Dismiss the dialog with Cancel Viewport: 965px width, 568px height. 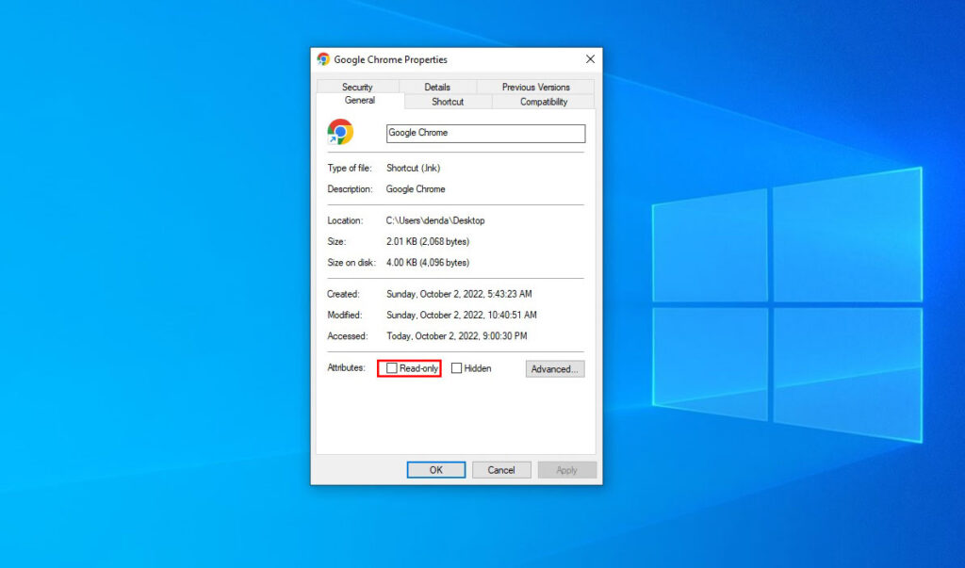pos(501,469)
